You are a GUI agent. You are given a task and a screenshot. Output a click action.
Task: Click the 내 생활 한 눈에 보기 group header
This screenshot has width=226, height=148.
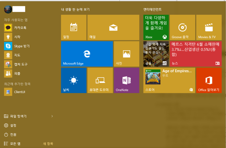pyautogui.click(x=75, y=9)
